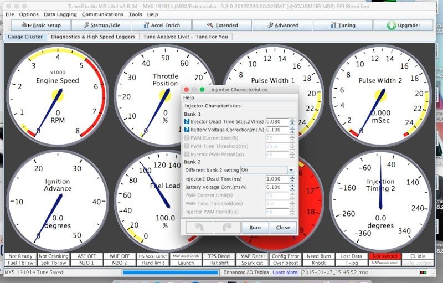Click the Config Error status indicator

(285, 256)
